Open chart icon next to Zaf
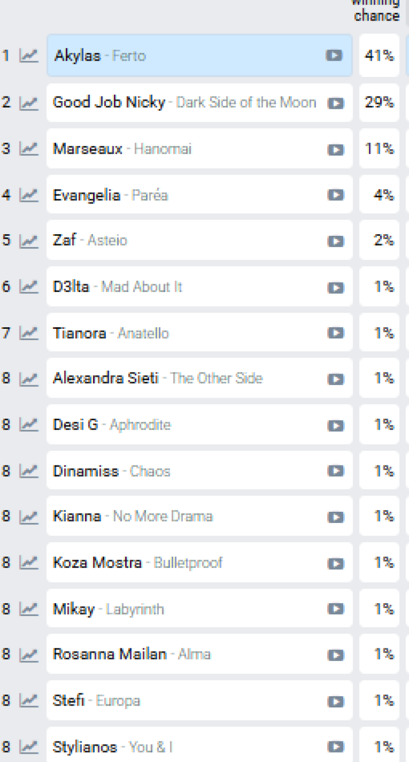 (28, 241)
